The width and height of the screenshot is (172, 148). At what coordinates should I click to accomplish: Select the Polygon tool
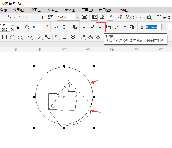pyautogui.click(x=20, y=37)
